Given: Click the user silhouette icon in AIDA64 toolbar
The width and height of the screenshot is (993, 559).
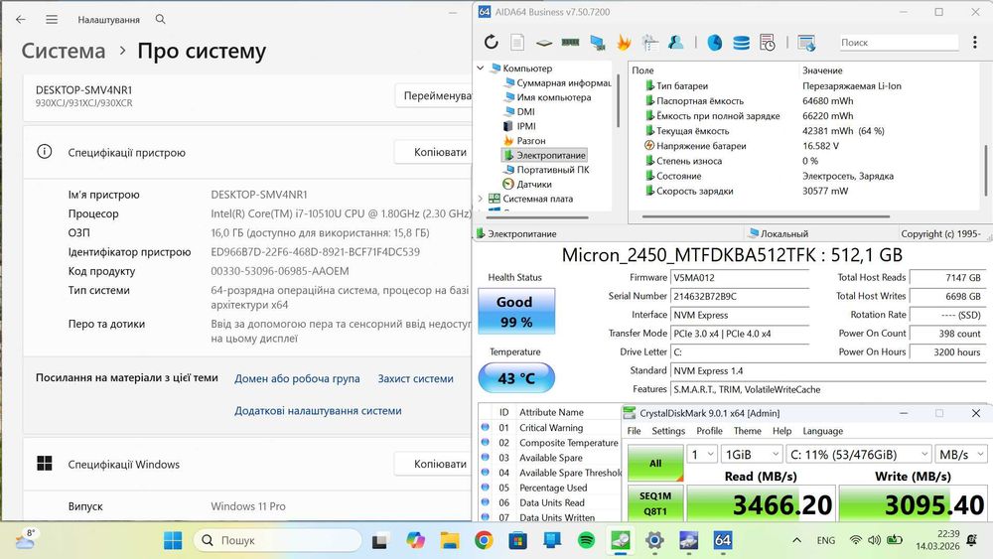Looking at the screenshot, I should tap(675, 43).
